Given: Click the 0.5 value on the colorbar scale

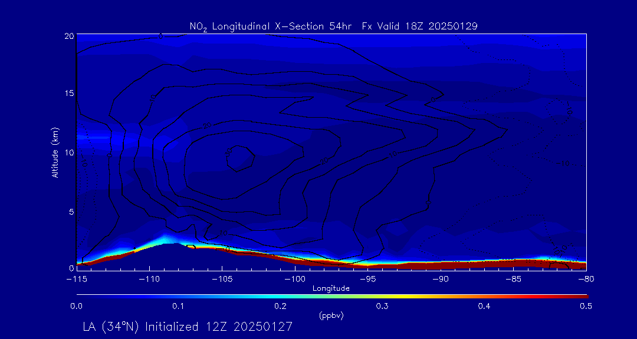Looking at the screenshot, I should pos(586,306).
